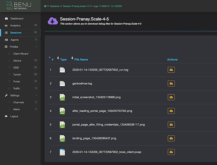217x165 pixels.
Task: Select the 007722567002_run.log file name
Action: pos(100,70)
